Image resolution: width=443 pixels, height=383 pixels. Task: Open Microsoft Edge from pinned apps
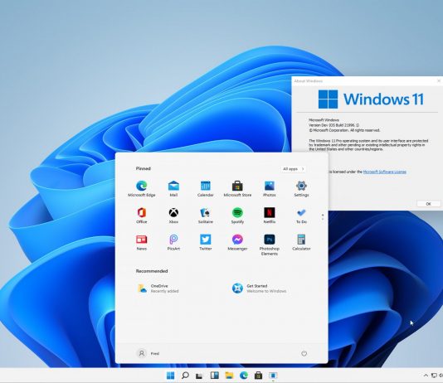(142, 188)
